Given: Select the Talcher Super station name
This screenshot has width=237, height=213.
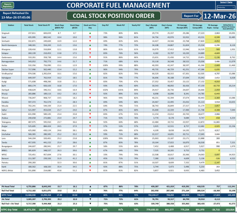Looking at the screenshot, I should tap(7, 69).
